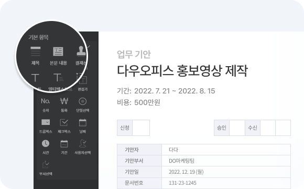Click the 기안일 row label

(x=139, y=172)
